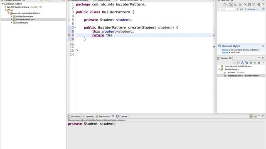Image resolution: width=266 pixels, height=149 pixels.
Task: Click Focus on Workweek icon in Task List
Action: (240, 5)
